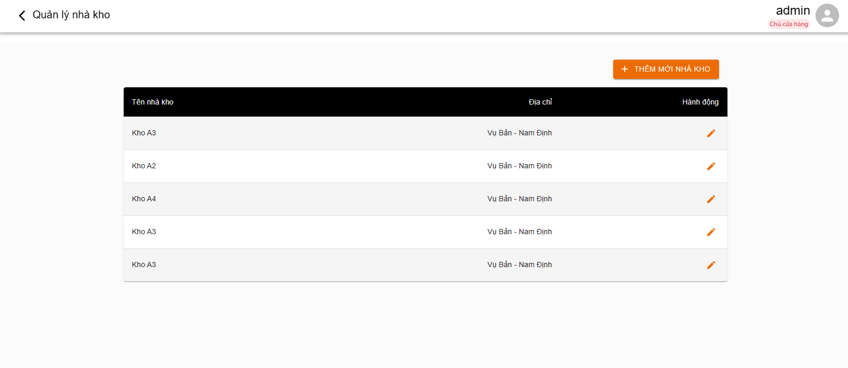
Task: Open the admin profile avatar
Action: click(827, 16)
